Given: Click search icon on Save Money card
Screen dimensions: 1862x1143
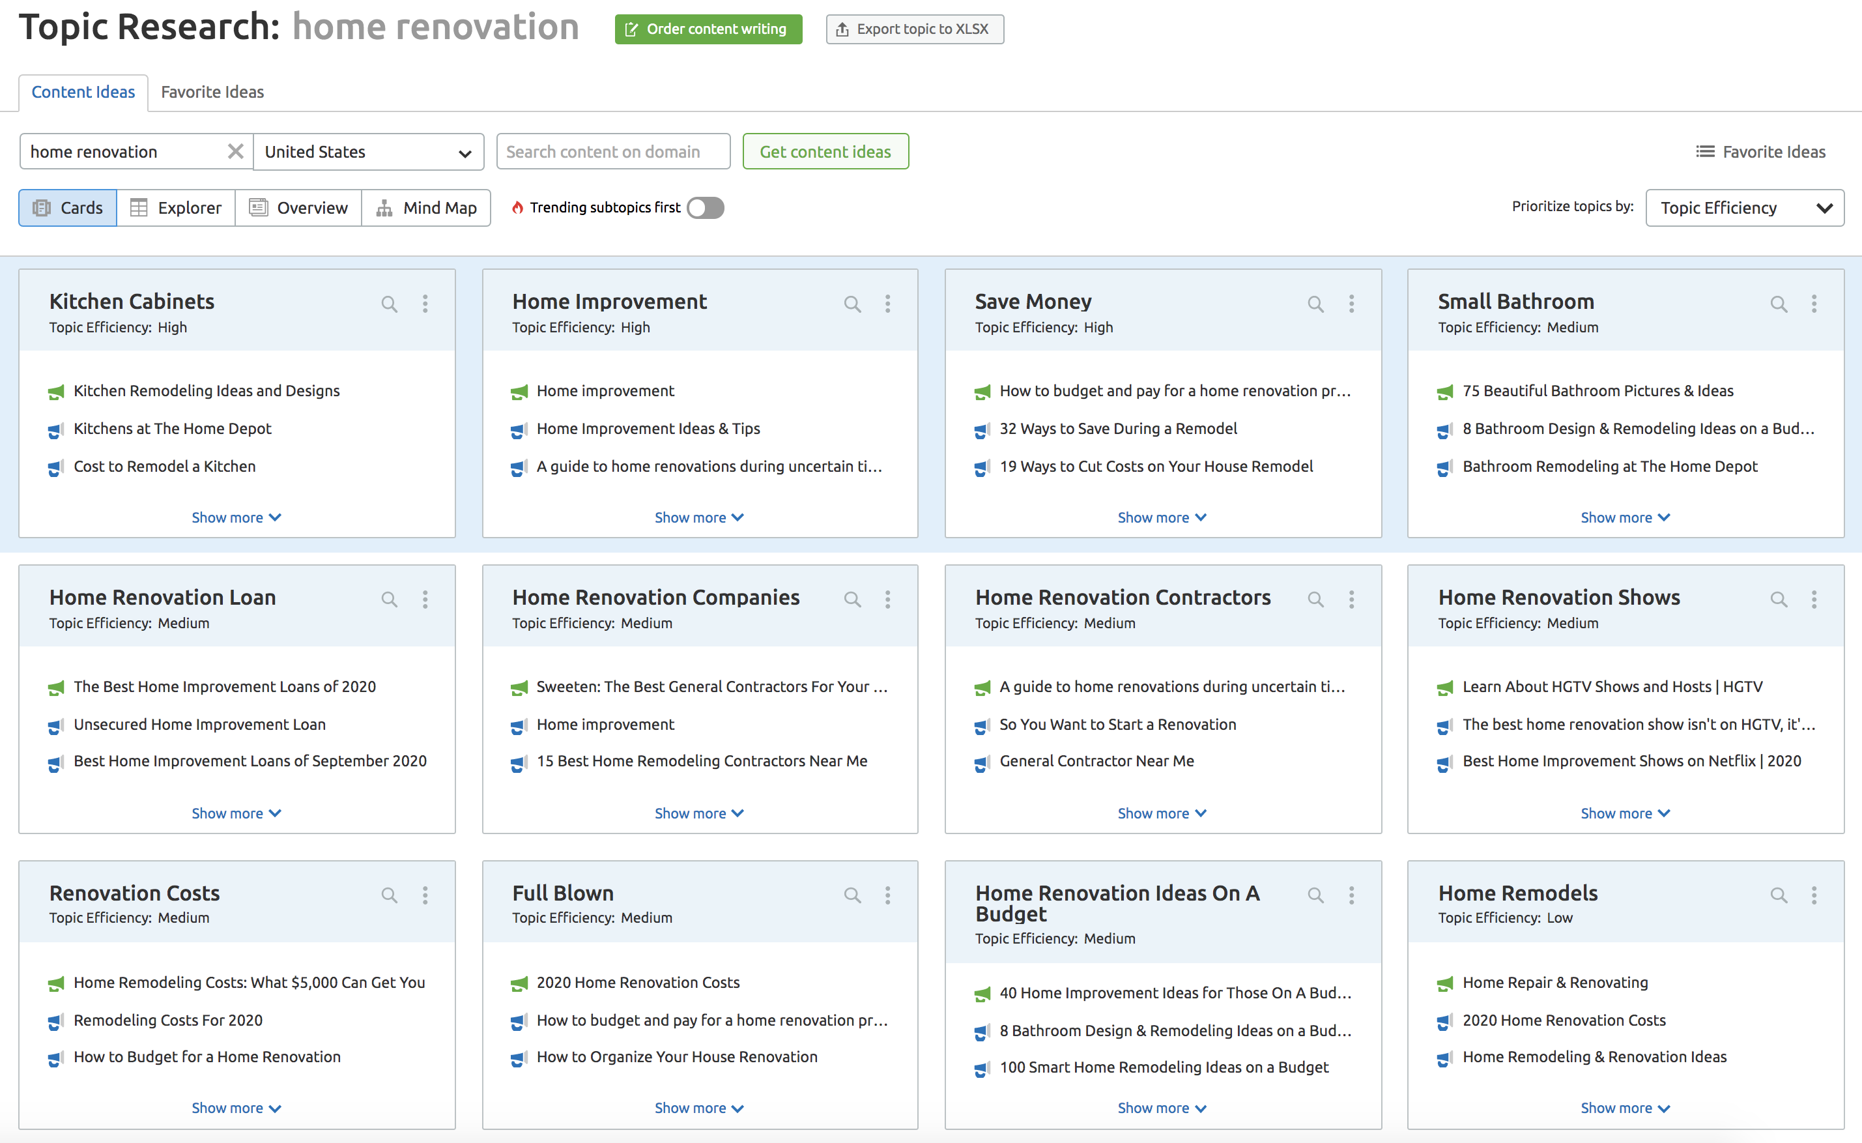Looking at the screenshot, I should [1314, 304].
